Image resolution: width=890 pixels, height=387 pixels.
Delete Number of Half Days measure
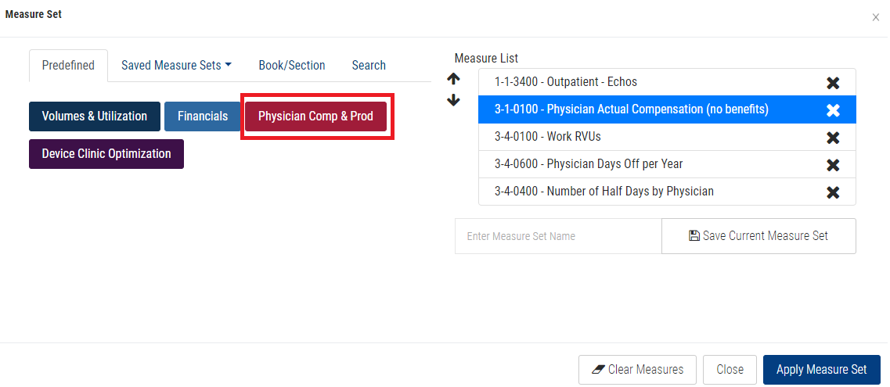(x=833, y=192)
